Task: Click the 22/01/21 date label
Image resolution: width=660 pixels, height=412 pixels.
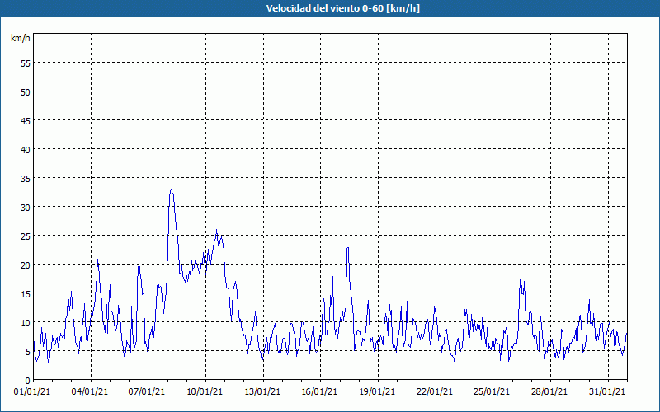Action: [435, 391]
